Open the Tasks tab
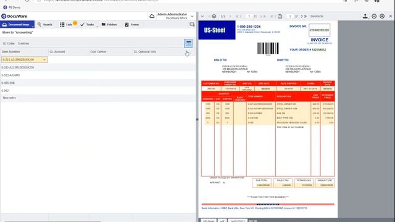This screenshot has width=395, height=222. point(87,25)
